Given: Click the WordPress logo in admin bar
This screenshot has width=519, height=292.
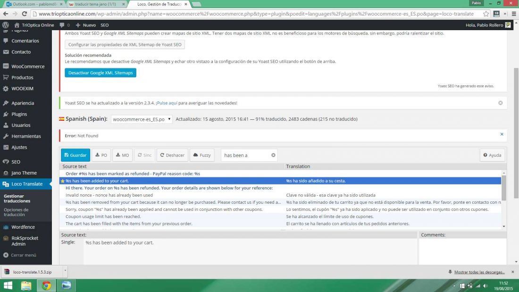Looking at the screenshot, I should coord(6,25).
